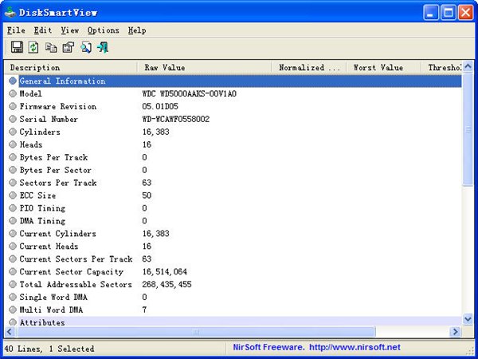The width and height of the screenshot is (478, 359).
Task: Open Properties using the toolbar icon
Action: pos(68,48)
